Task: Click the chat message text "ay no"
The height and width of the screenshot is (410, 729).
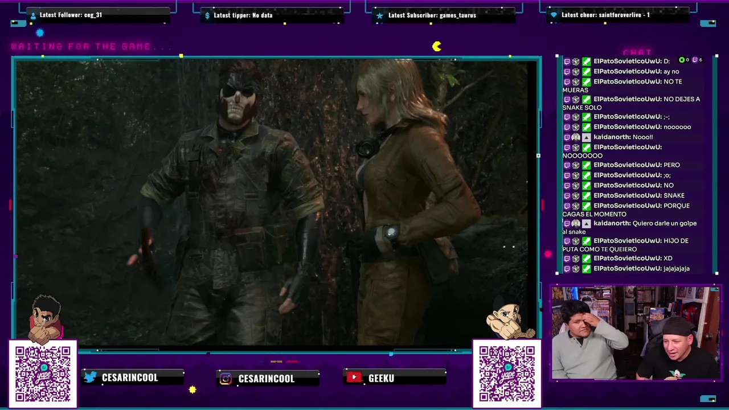Action: coord(671,72)
